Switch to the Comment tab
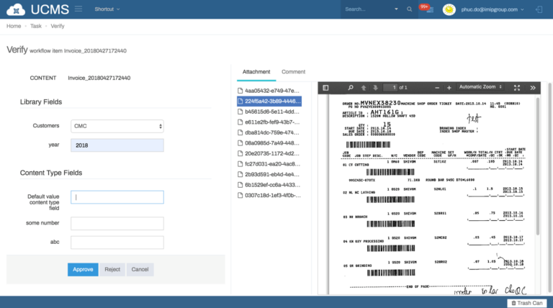553x308 pixels. click(x=293, y=72)
